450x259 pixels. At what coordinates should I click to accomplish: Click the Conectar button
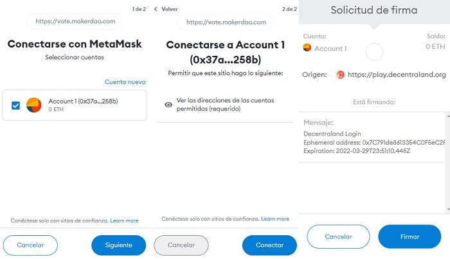(x=269, y=246)
